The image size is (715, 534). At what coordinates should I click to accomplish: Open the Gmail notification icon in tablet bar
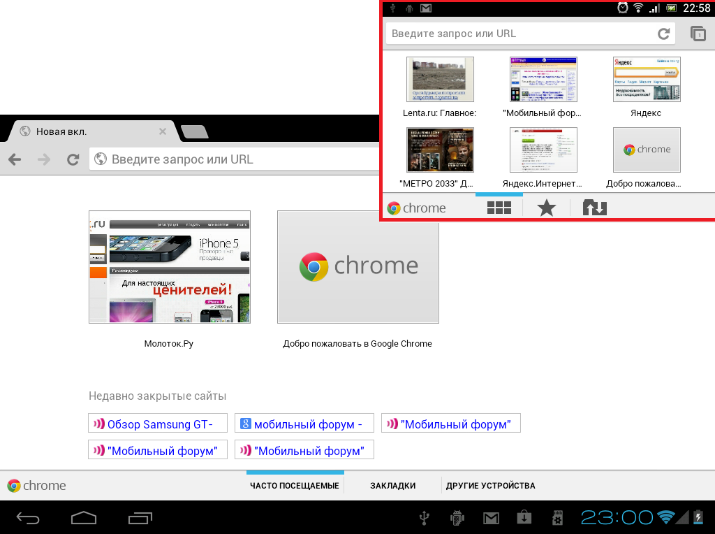pyautogui.click(x=491, y=518)
